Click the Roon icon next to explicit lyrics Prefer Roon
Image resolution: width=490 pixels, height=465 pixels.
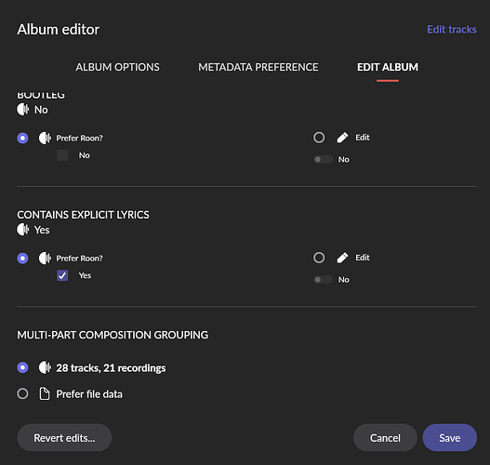[45, 259]
